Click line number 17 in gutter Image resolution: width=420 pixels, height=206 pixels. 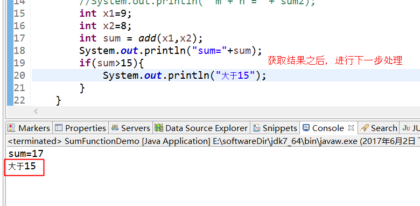19,38
